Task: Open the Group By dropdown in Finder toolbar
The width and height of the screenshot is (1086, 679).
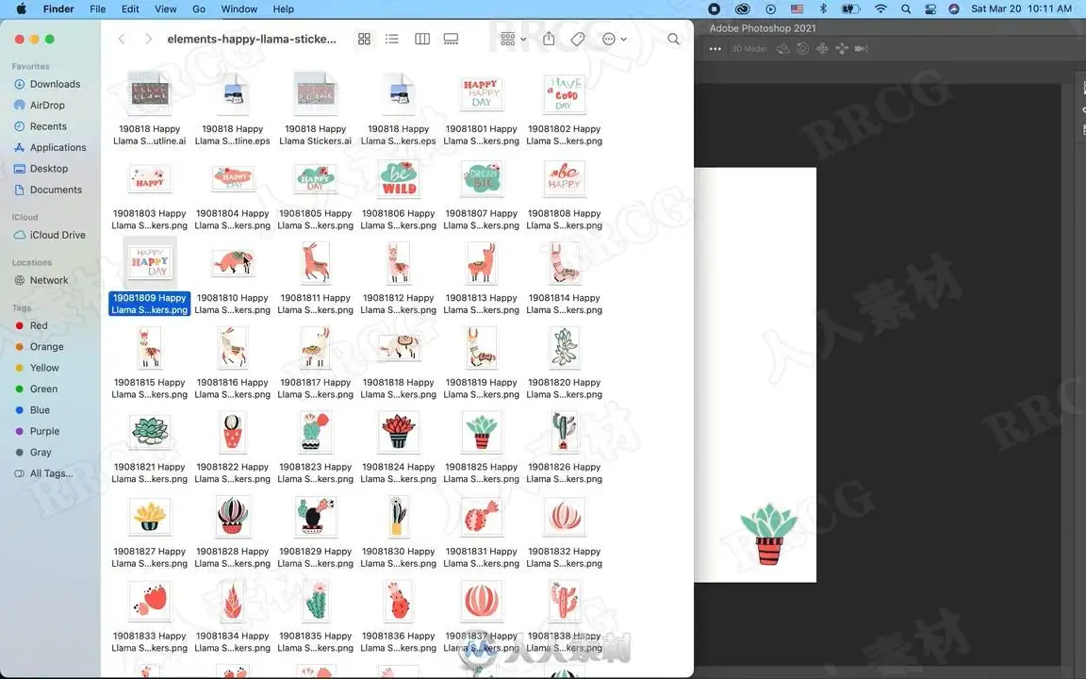Action: tap(513, 39)
